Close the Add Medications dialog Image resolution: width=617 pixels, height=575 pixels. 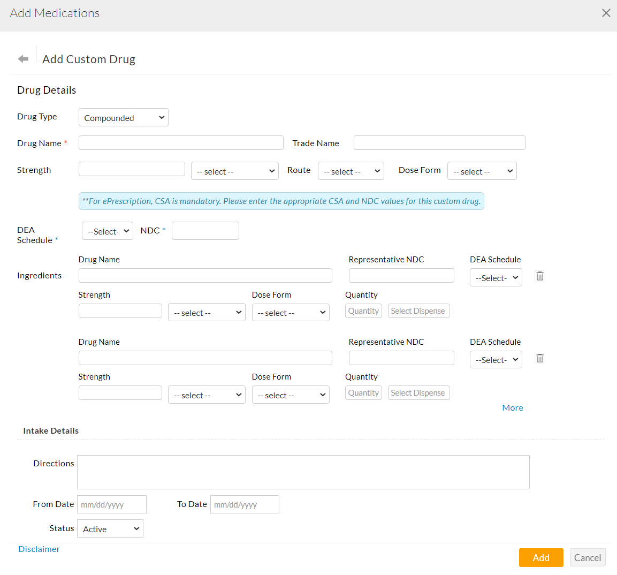click(606, 12)
